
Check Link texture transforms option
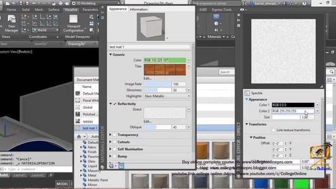coord(274,130)
